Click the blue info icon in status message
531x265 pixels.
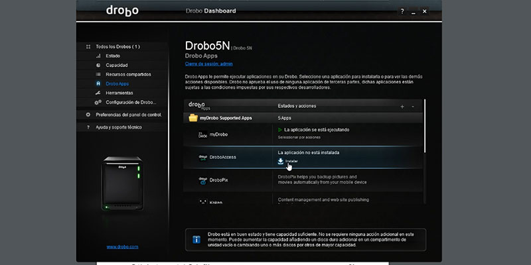(x=196, y=240)
